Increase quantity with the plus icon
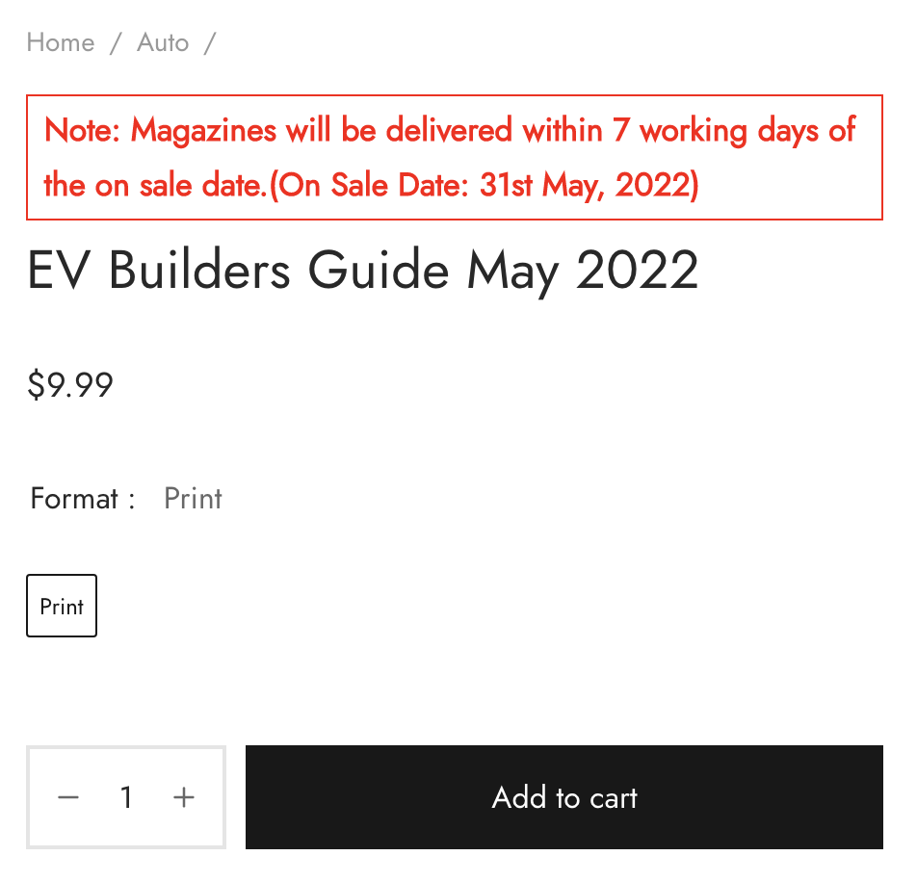This screenshot has width=917, height=882. tap(184, 797)
